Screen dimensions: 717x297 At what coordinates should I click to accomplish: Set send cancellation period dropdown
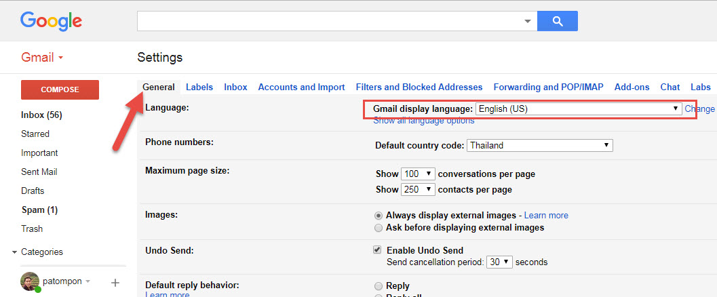(x=499, y=262)
